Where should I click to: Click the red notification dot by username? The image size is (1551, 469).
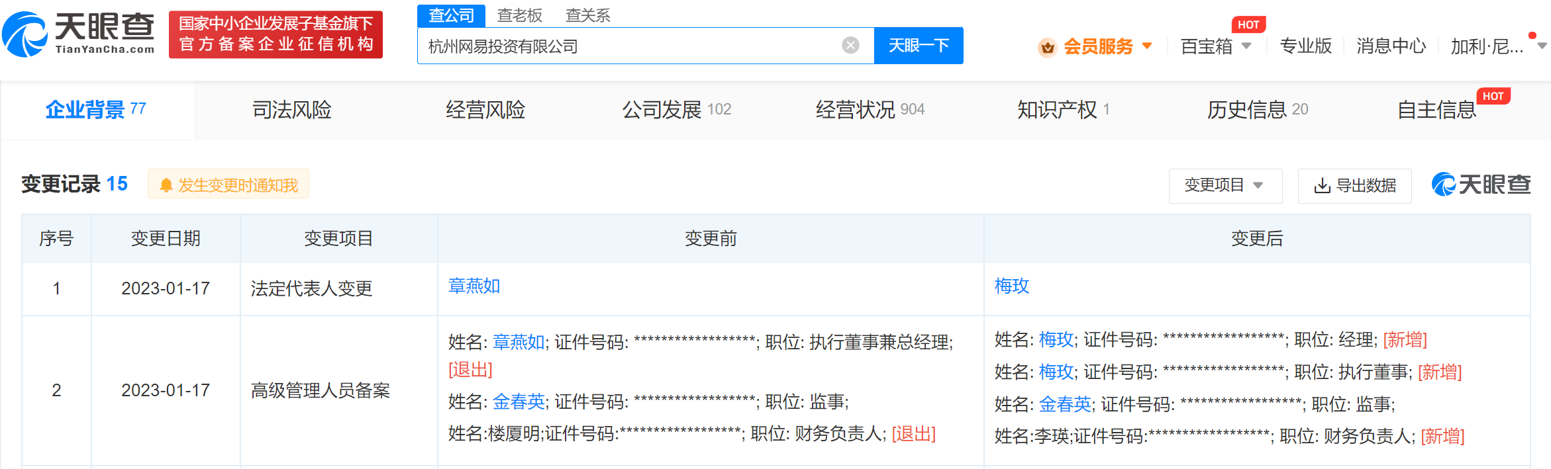1532,36
